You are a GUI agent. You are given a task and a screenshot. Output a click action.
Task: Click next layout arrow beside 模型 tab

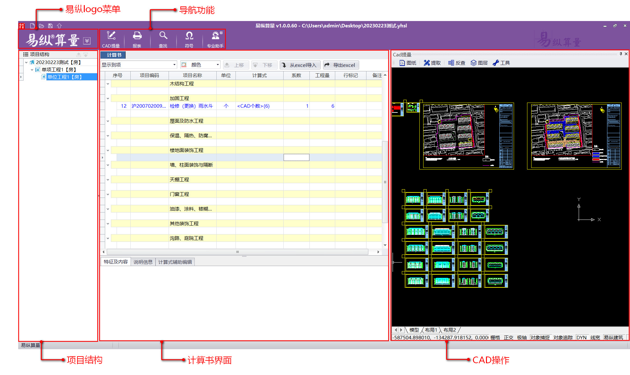(x=402, y=330)
